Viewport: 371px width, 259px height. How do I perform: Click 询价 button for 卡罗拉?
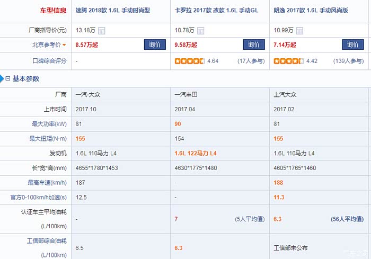(254, 45)
